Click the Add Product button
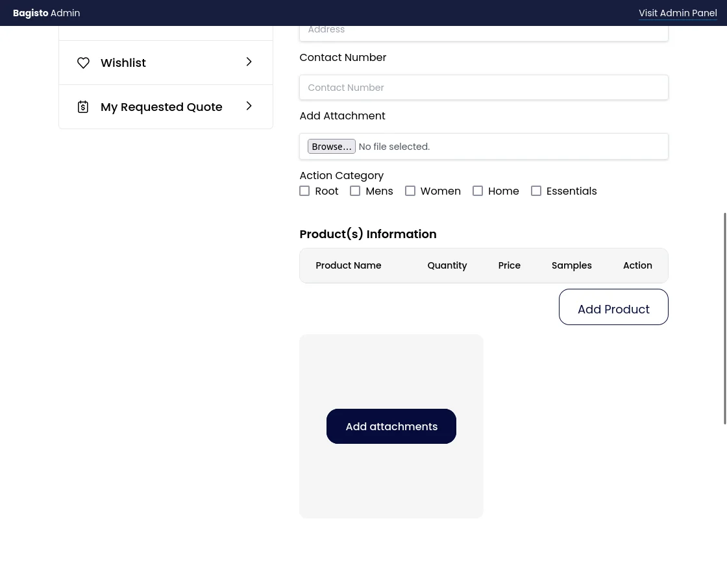The width and height of the screenshot is (727, 571). click(x=613, y=308)
